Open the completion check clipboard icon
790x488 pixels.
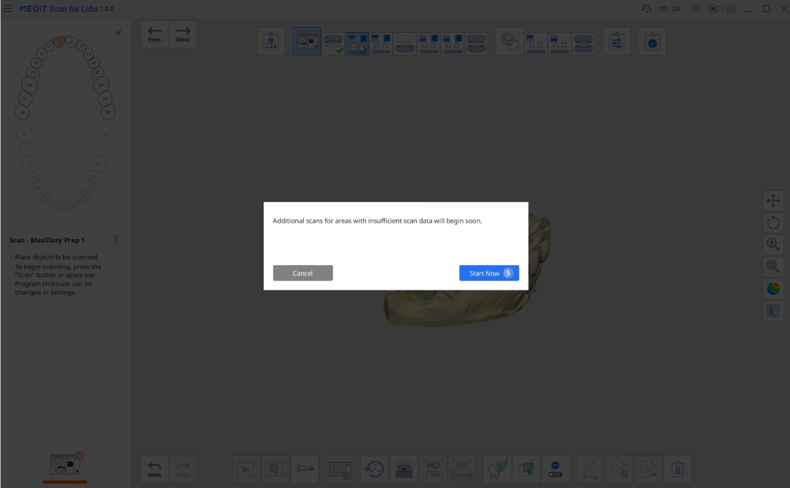652,42
